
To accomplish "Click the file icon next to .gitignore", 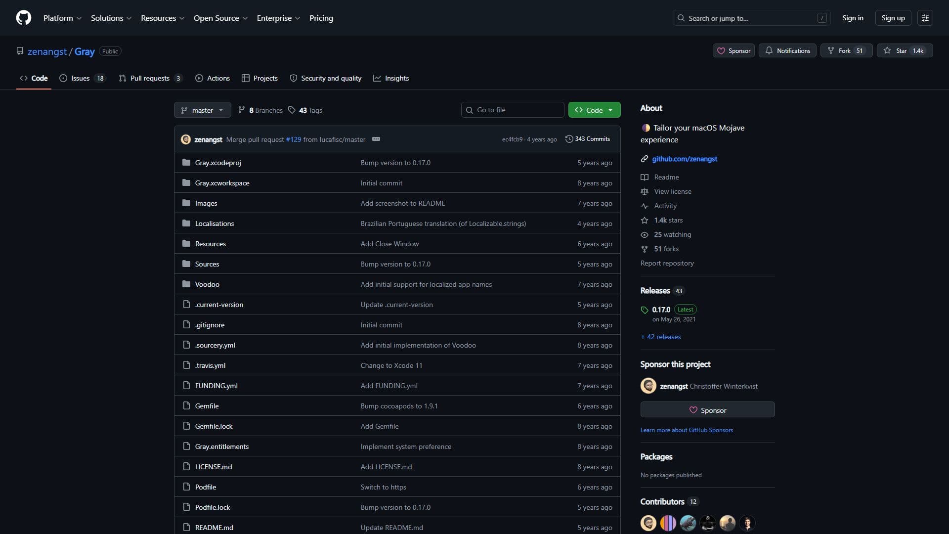I will pyautogui.click(x=186, y=324).
